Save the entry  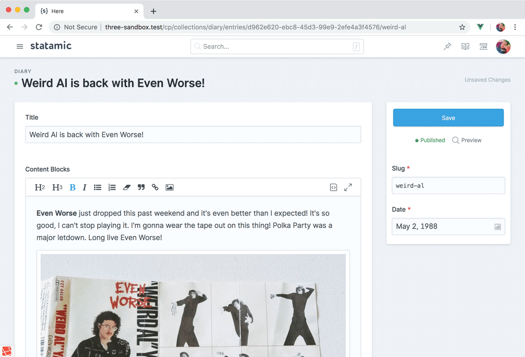(448, 118)
